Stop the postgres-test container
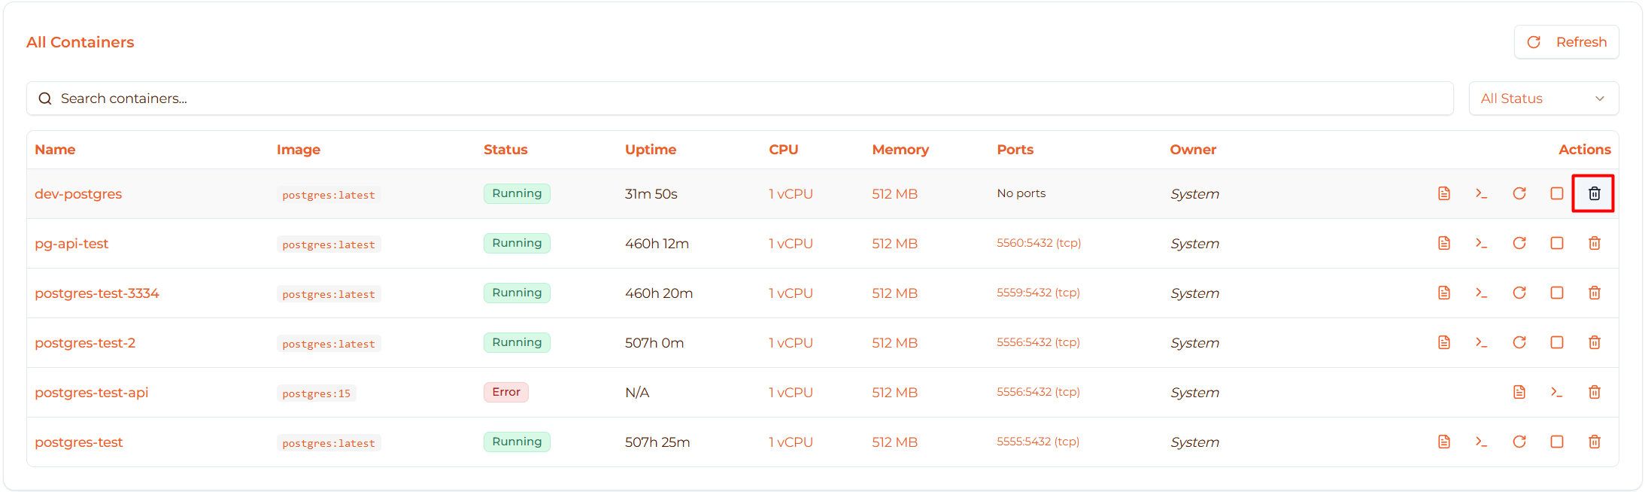This screenshot has height=492, width=1645. (x=1556, y=442)
